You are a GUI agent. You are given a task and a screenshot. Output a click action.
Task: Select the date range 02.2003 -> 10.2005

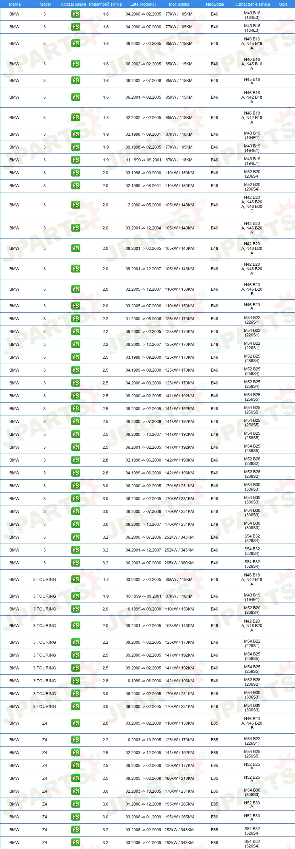(x=143, y=791)
